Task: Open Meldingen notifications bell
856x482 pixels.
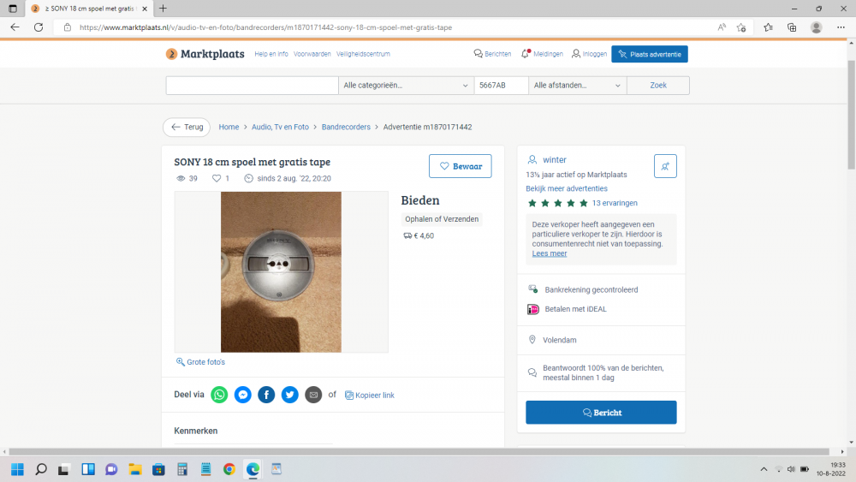Action: 541,54
